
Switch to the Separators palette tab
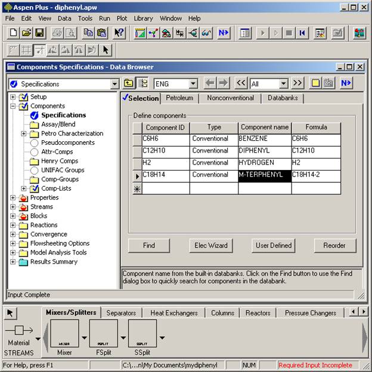(121, 313)
